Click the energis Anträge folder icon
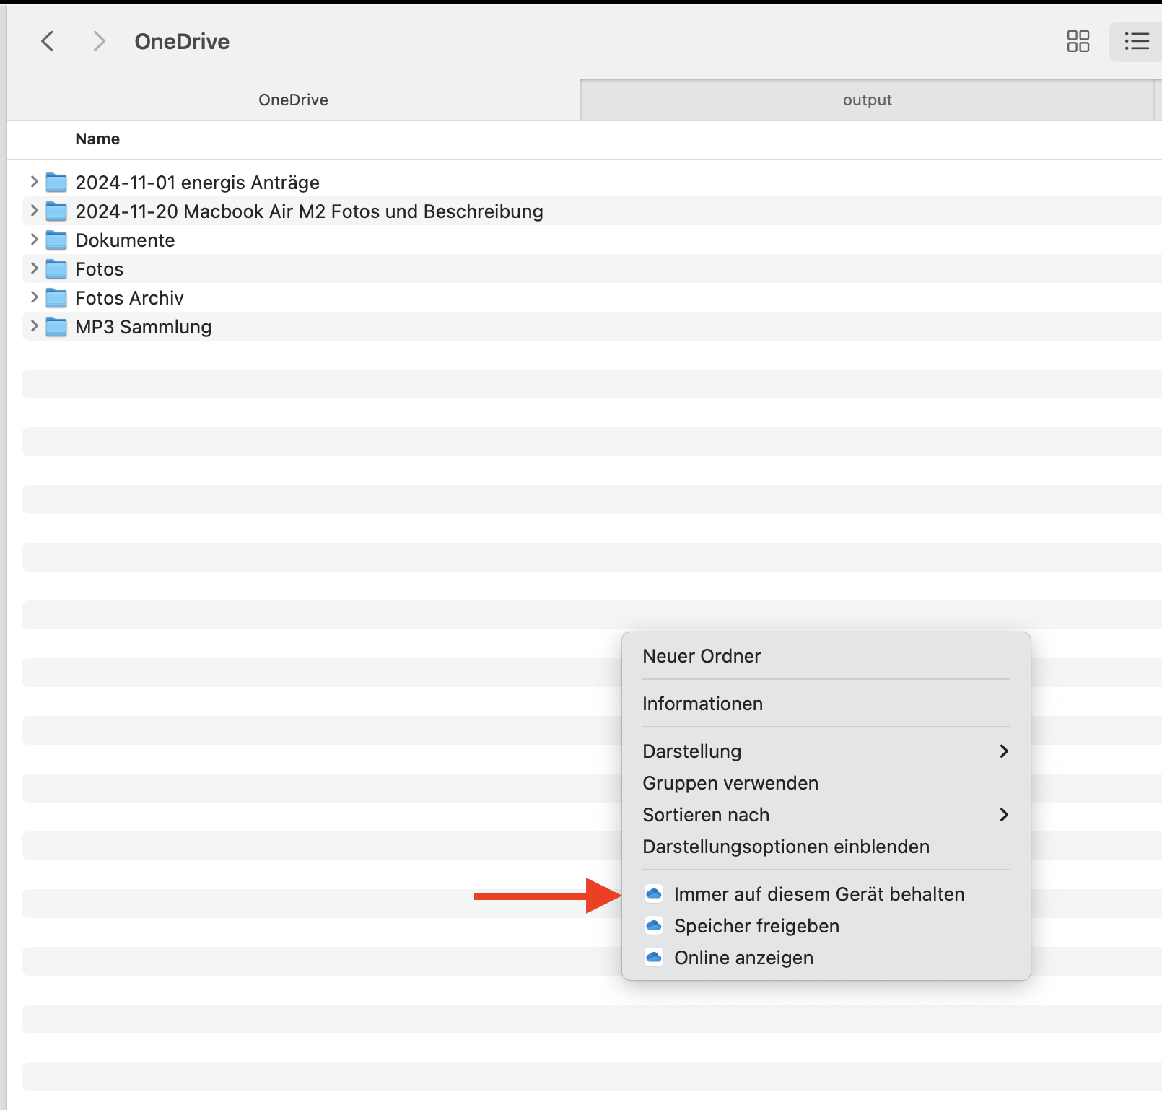The width and height of the screenshot is (1162, 1110). (56, 182)
